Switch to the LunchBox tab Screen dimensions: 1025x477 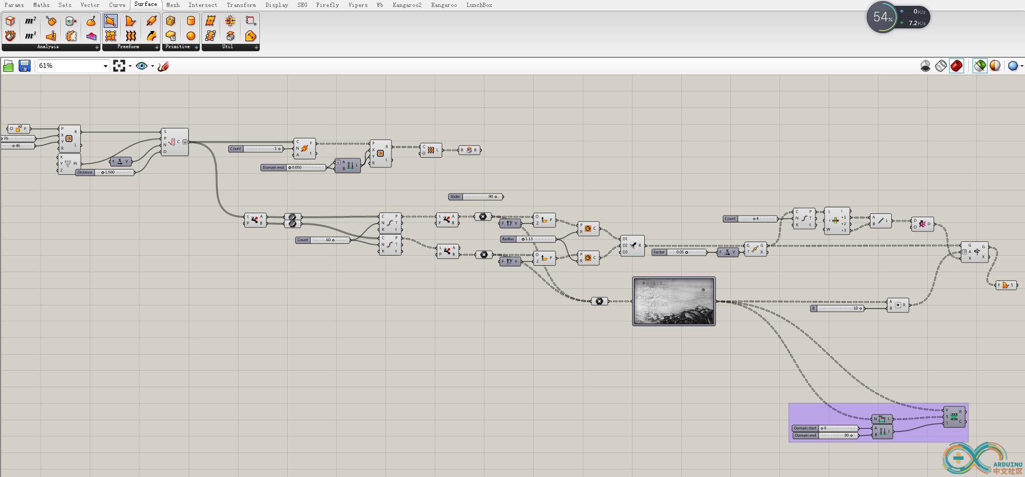[479, 5]
